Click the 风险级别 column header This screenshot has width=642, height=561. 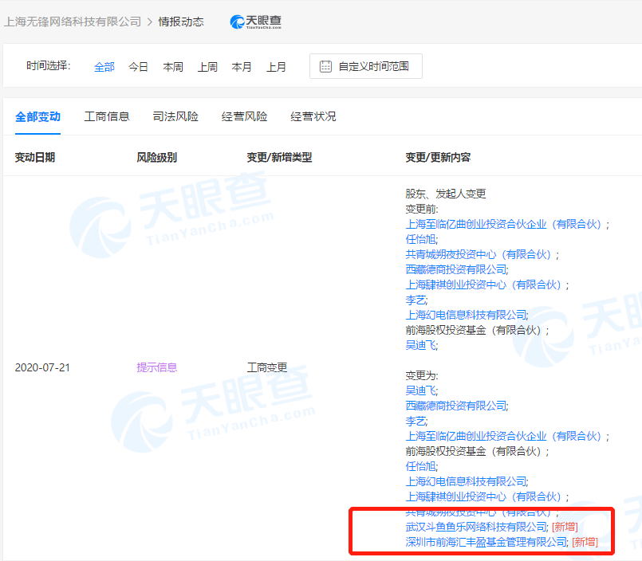[x=157, y=158]
